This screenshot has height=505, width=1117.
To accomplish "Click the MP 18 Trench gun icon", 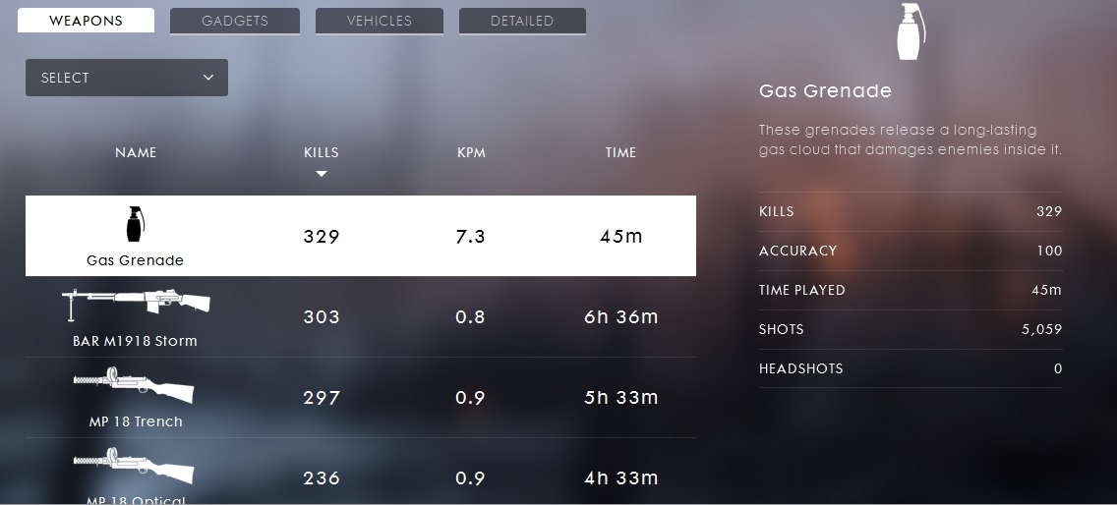I will click(x=135, y=385).
